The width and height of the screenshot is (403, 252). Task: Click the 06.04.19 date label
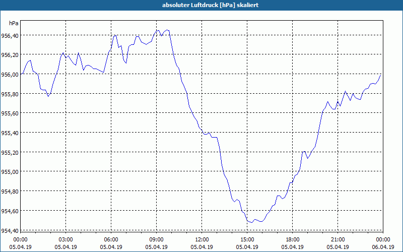[x=383, y=247]
